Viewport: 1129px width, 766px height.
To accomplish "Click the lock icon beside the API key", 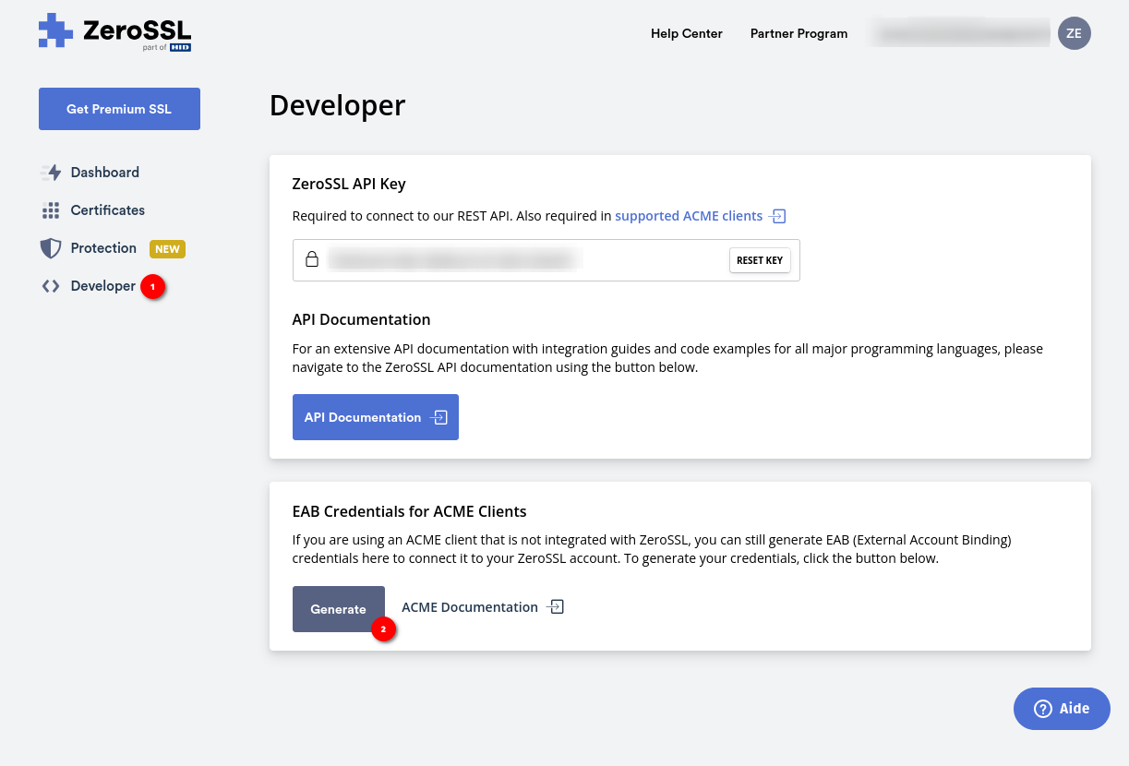I will pos(312,259).
